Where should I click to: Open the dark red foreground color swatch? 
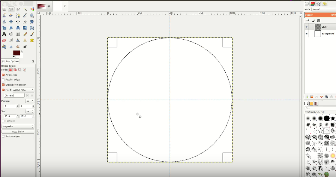click(16, 53)
